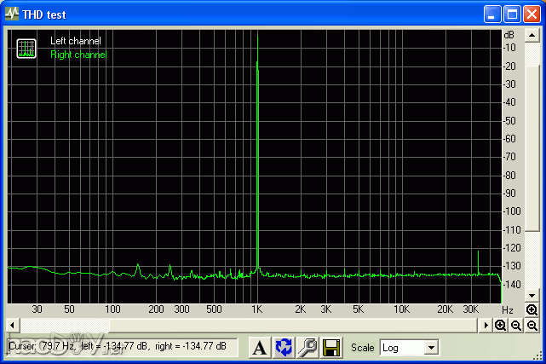Click the magnifier options icon beside save
The height and width of the screenshot is (364, 546).
pyautogui.click(x=307, y=347)
